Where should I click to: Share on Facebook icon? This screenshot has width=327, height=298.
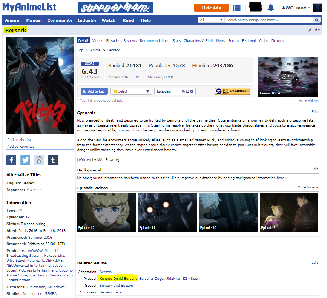coord(11,160)
